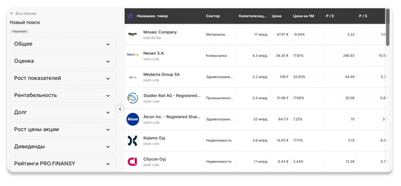Click the Citycon Oyj logo
The height and width of the screenshot is (186, 401).
133,162
